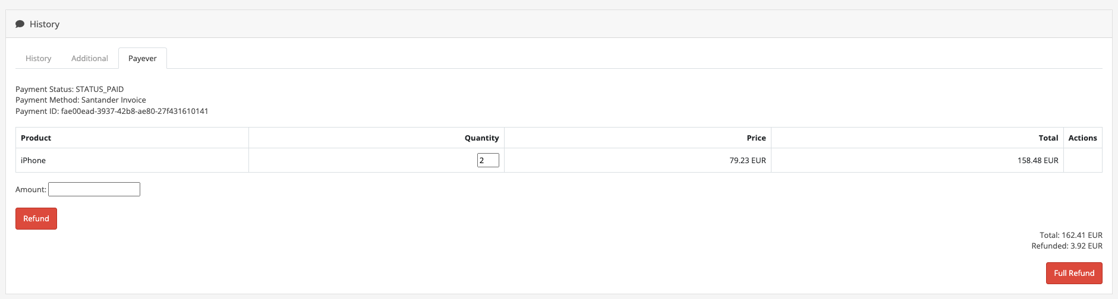Focus the iPhone quantity input field

[x=488, y=160]
